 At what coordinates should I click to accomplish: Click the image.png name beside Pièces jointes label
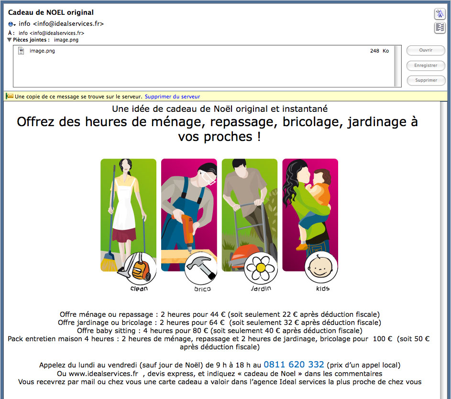[x=66, y=40]
